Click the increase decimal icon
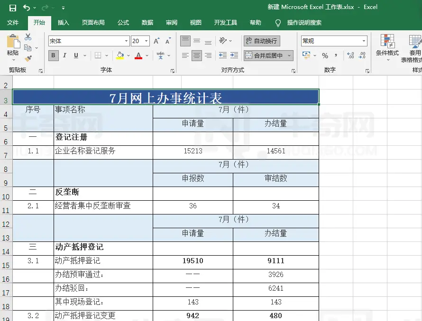The image size is (422, 321). 350,55
